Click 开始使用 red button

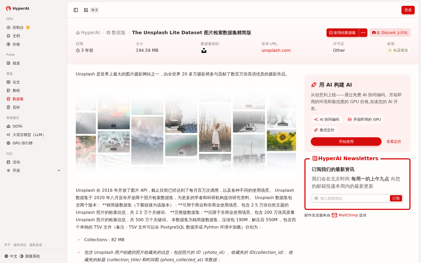(346, 141)
